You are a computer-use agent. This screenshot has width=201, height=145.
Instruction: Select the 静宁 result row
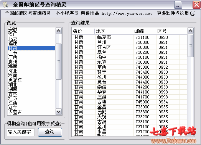point(130,72)
